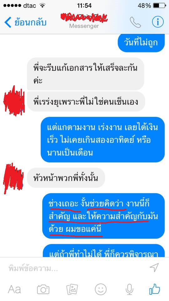169x301 pixels.
Task: Tap the back chevron arrow
Action: pyautogui.click(x=8, y=22)
